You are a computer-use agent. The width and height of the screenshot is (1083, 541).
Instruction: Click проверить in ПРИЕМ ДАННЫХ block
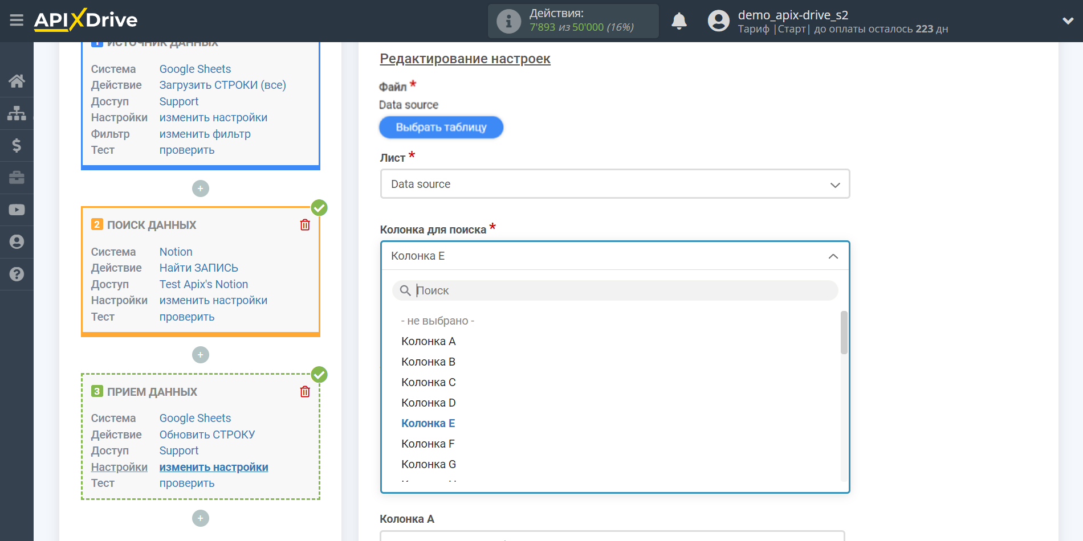187,483
